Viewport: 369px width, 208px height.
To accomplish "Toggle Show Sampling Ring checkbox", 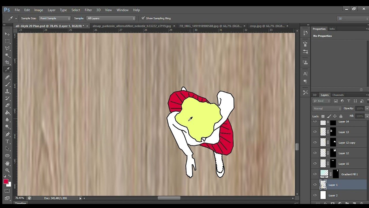I will pos(143,18).
